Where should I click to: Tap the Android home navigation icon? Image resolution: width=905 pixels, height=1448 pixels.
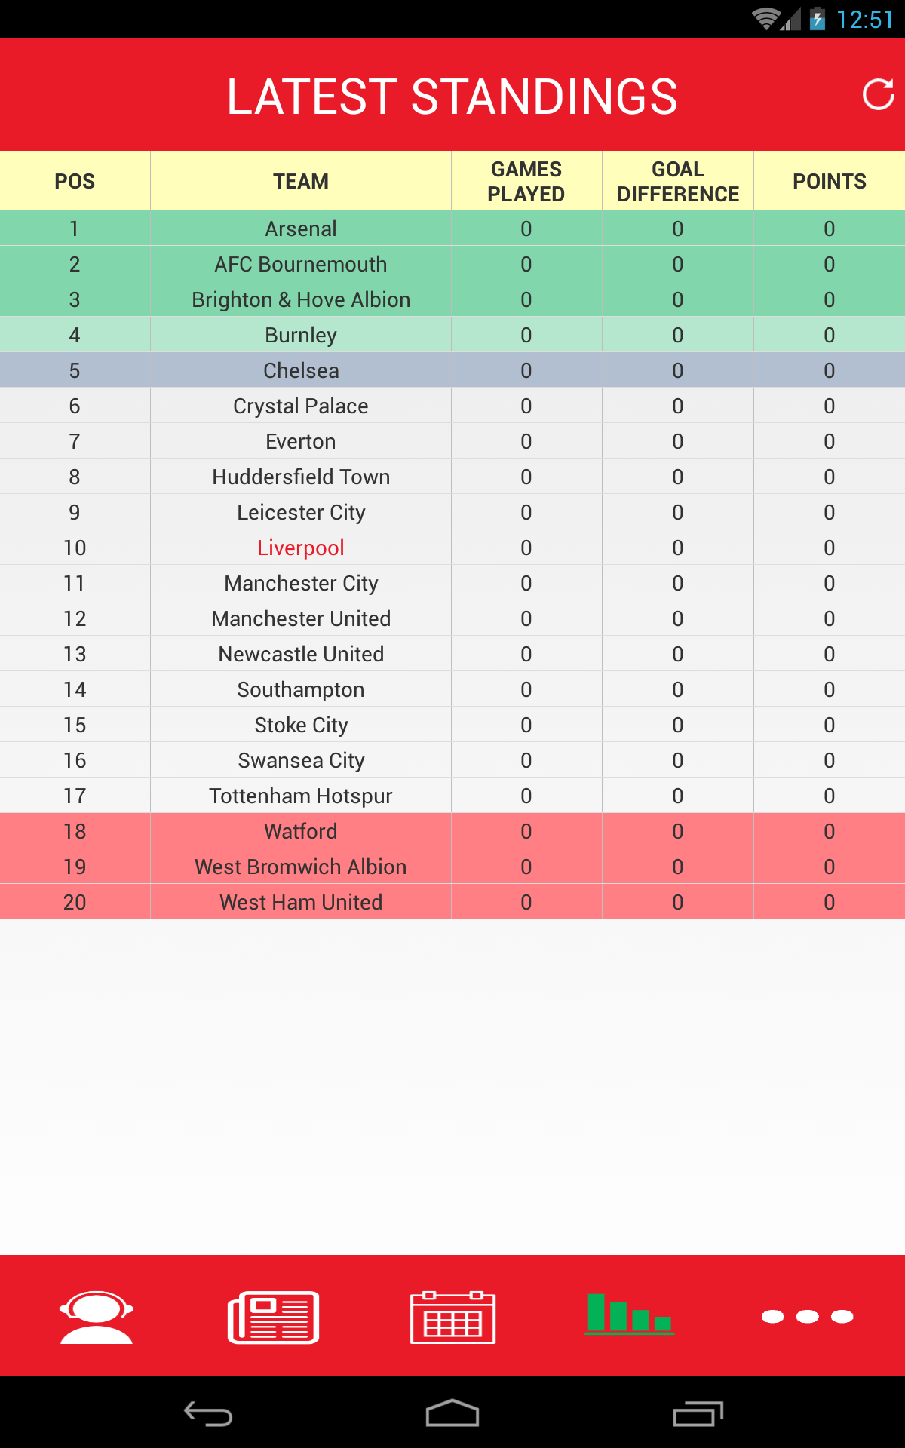coord(452,1413)
